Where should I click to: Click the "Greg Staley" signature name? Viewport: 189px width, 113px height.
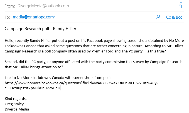point(14,104)
